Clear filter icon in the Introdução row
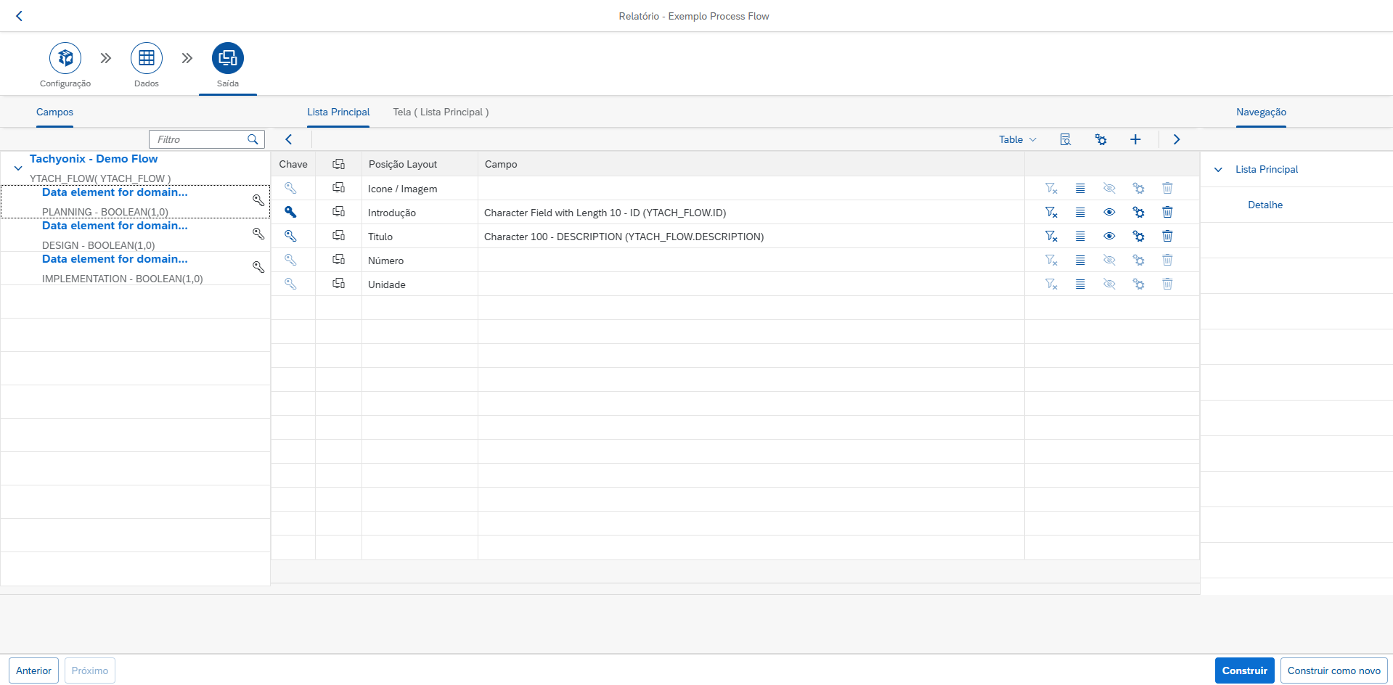Screen dimensions: 1393x685 click(1051, 212)
